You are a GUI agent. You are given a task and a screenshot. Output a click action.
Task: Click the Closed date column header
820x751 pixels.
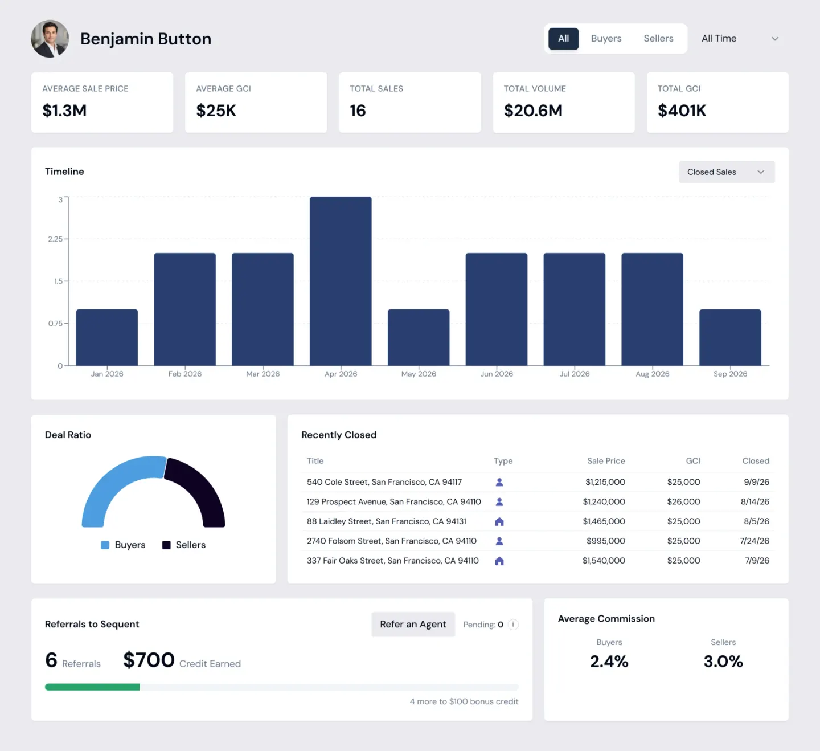pyautogui.click(x=756, y=461)
